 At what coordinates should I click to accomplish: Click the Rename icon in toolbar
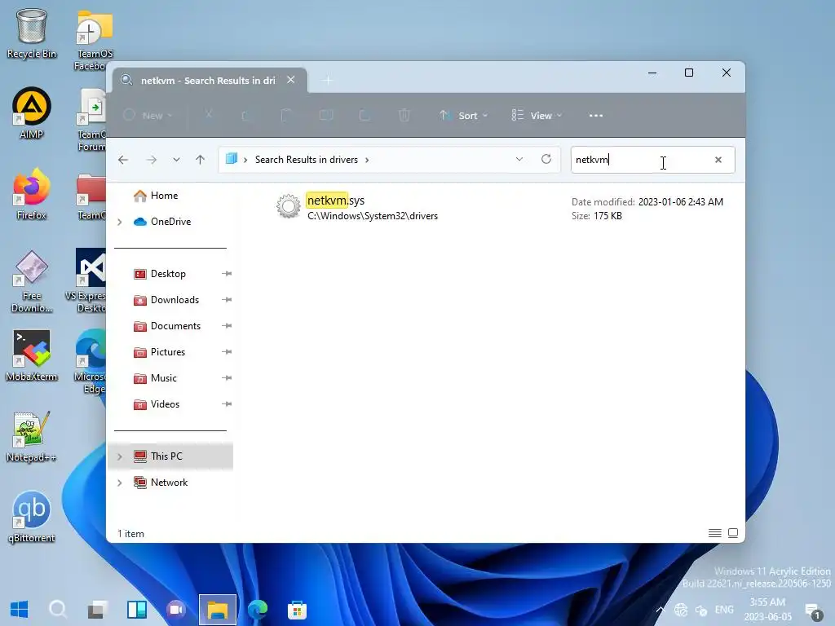tap(326, 115)
